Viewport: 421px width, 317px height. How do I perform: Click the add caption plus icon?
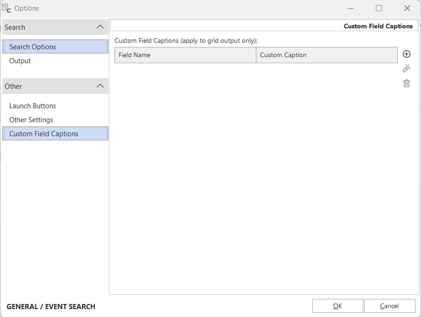point(406,54)
